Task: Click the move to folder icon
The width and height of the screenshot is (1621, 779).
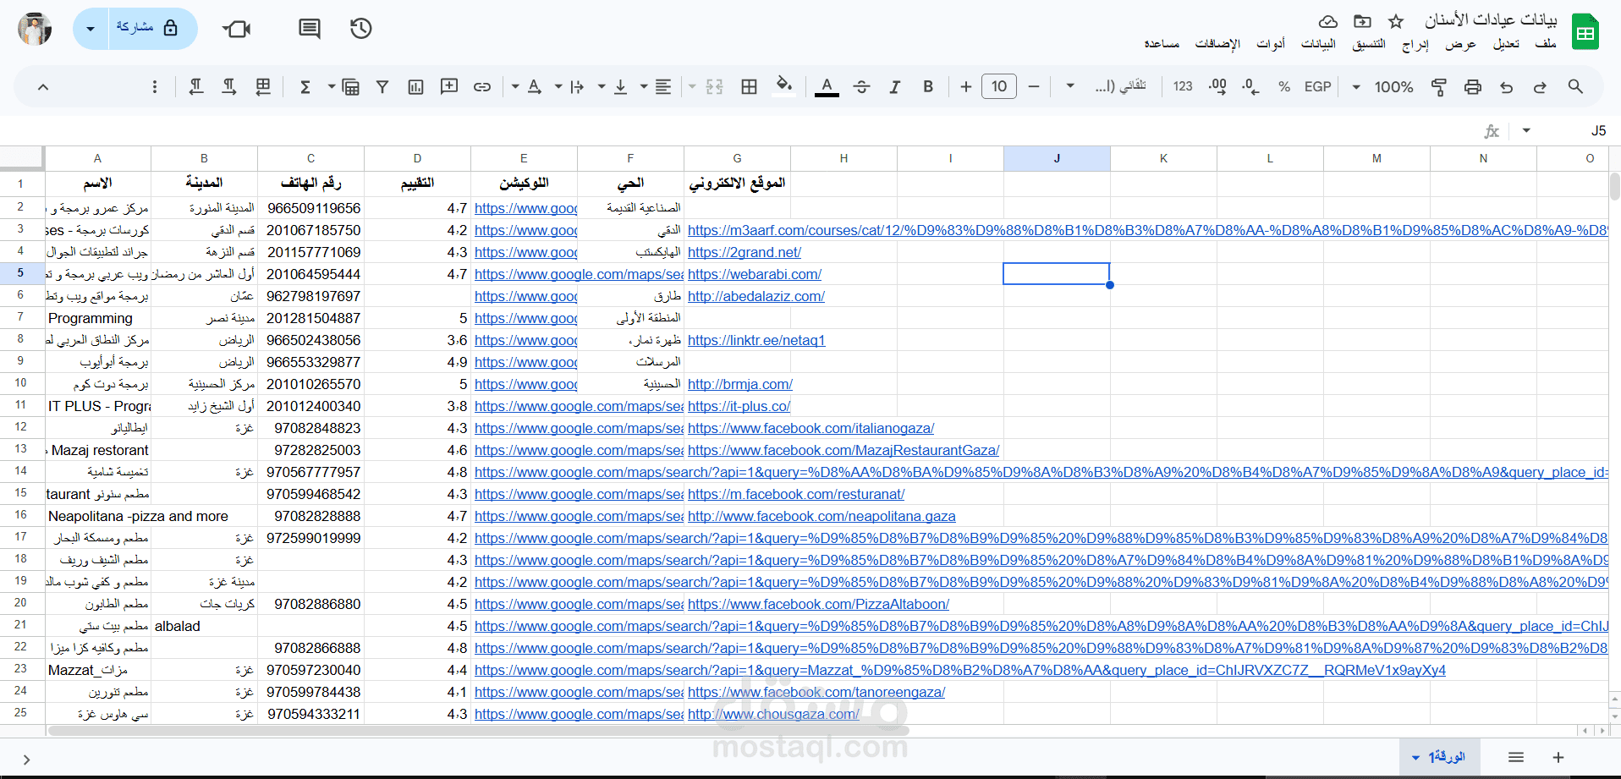Action: pos(1362,21)
